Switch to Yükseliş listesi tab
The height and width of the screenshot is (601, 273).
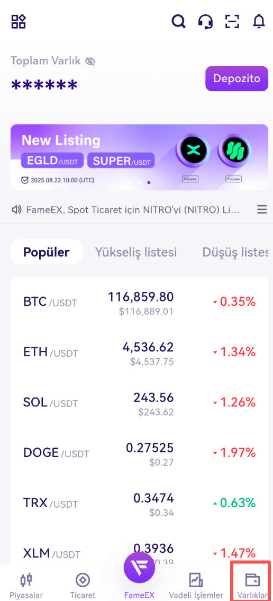point(136,252)
